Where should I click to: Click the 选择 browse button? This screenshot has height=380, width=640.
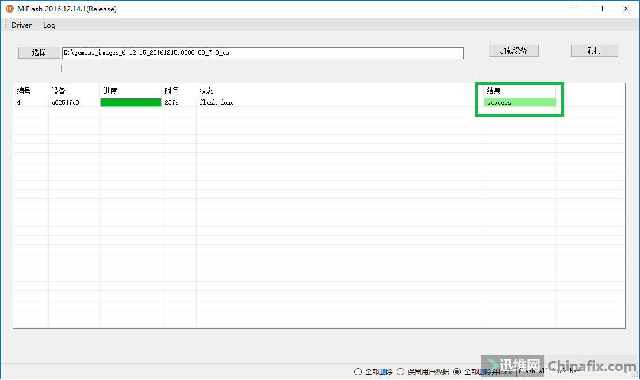pyautogui.click(x=39, y=52)
